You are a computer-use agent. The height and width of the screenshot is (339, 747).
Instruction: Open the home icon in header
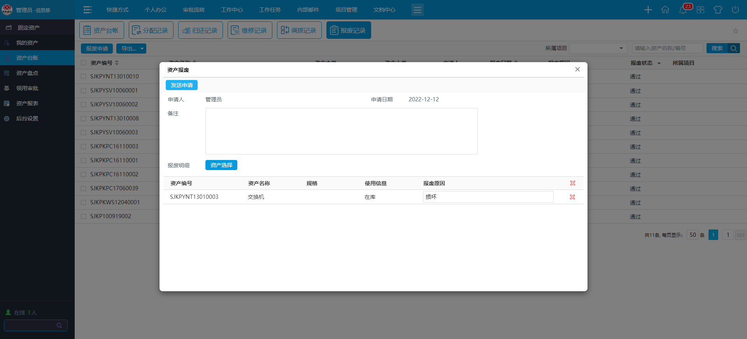665,10
